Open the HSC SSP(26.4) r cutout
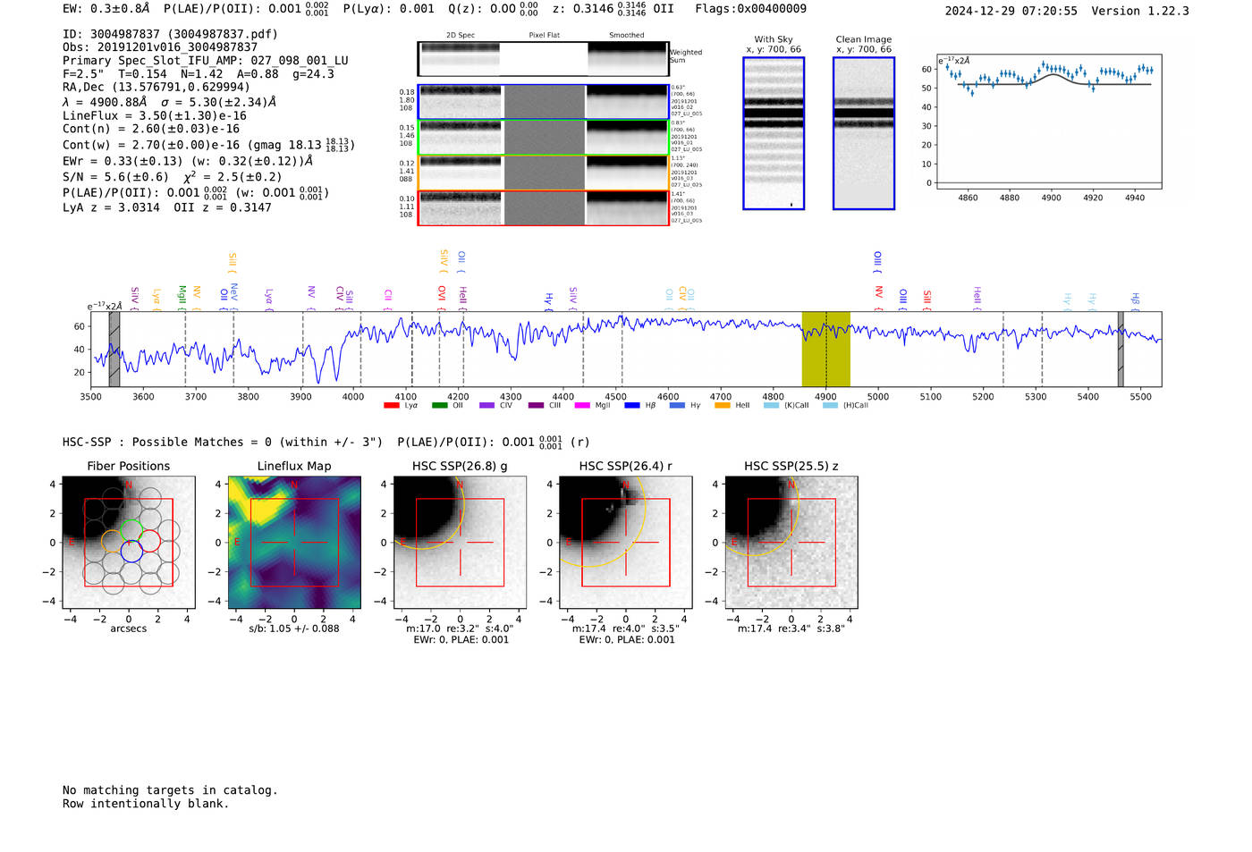The width and height of the screenshot is (1252, 852). 626,543
